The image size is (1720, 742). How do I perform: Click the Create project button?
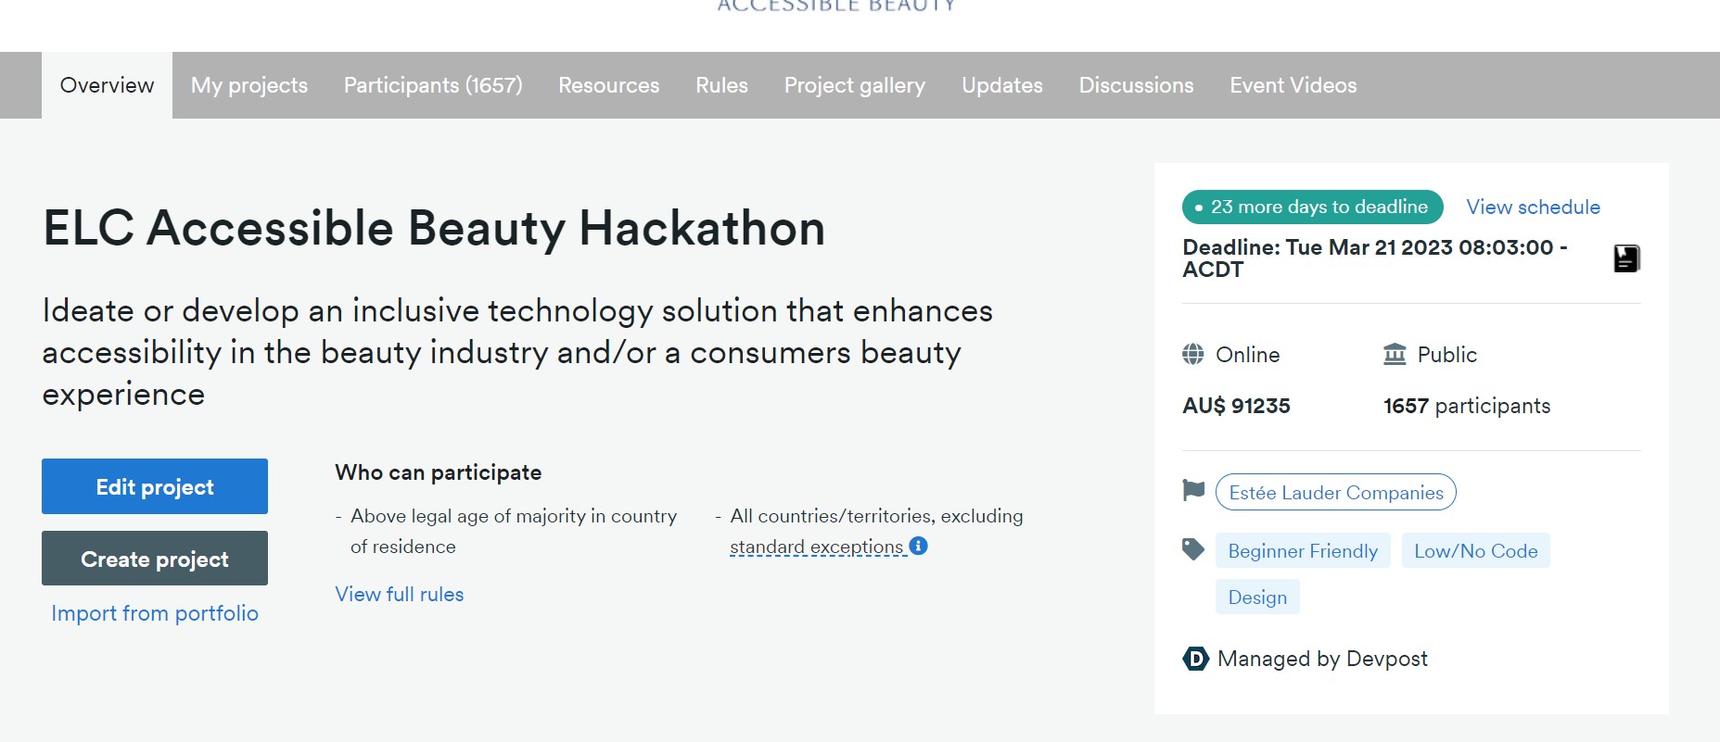coord(155,559)
